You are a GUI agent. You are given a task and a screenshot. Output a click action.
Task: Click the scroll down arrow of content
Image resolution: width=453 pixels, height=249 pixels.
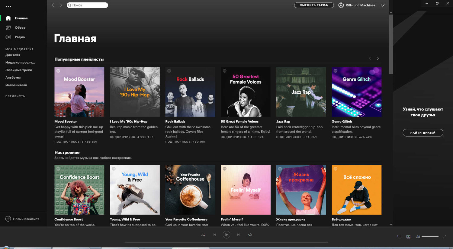click(391, 224)
